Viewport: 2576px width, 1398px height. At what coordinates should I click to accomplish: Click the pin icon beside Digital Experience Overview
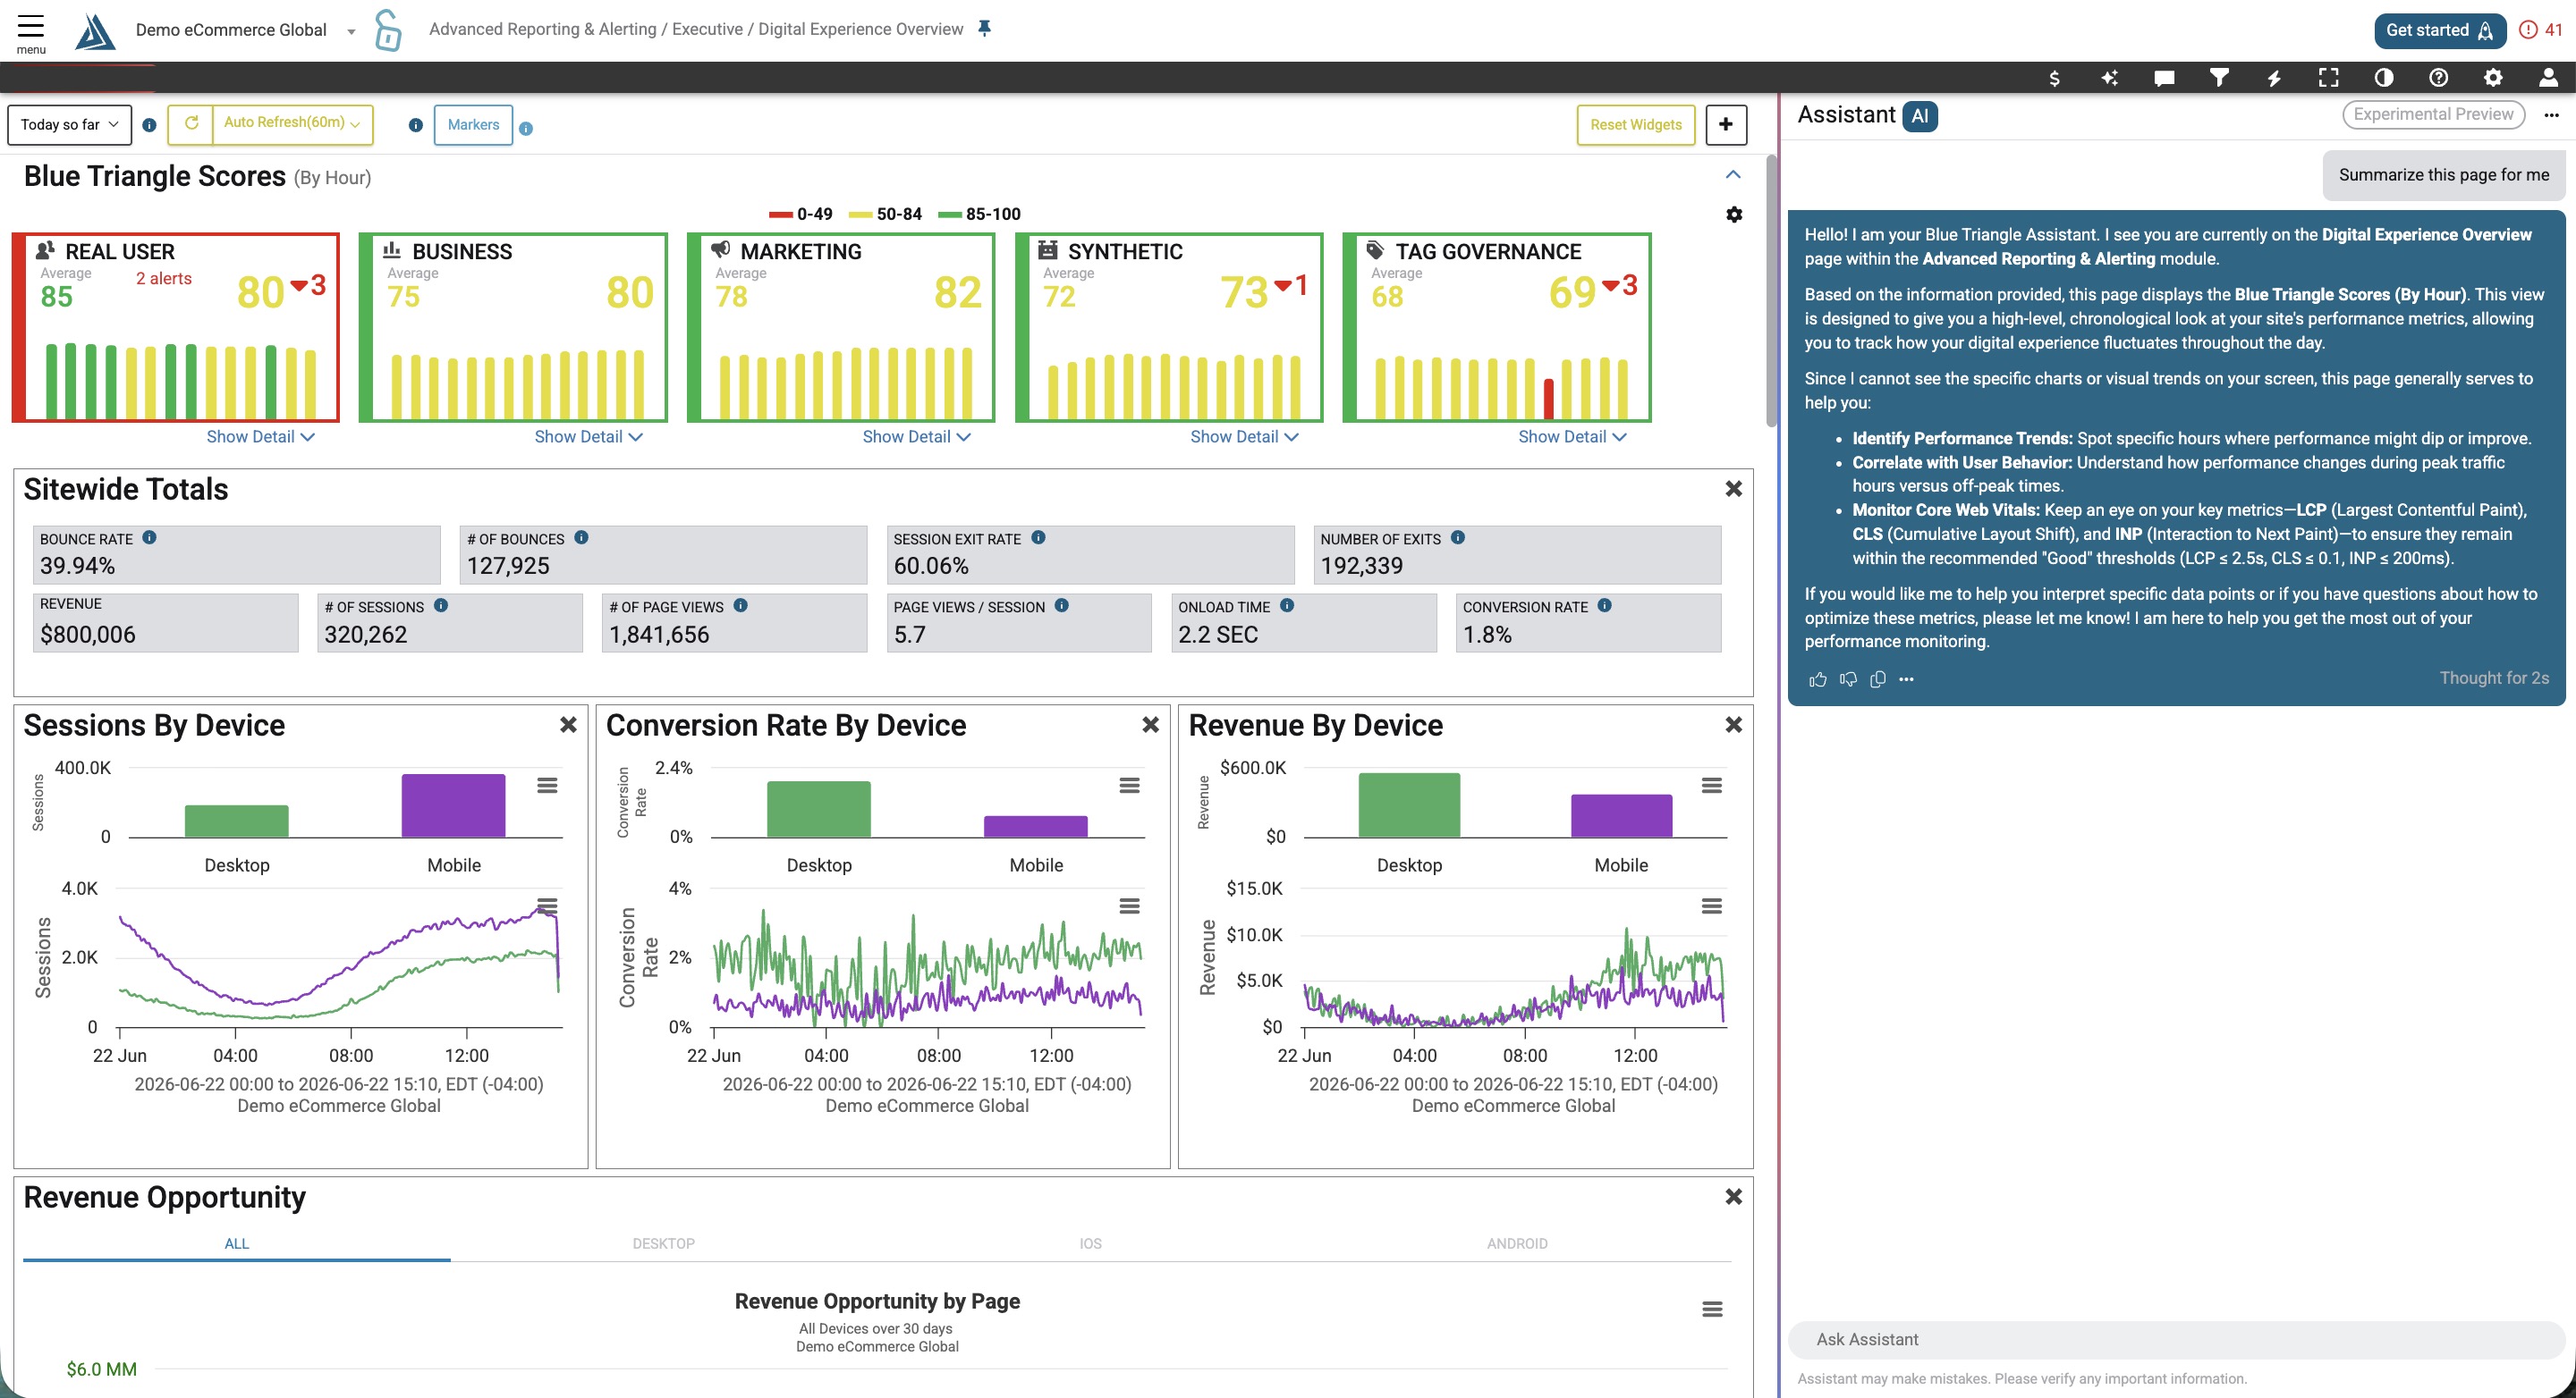(984, 28)
